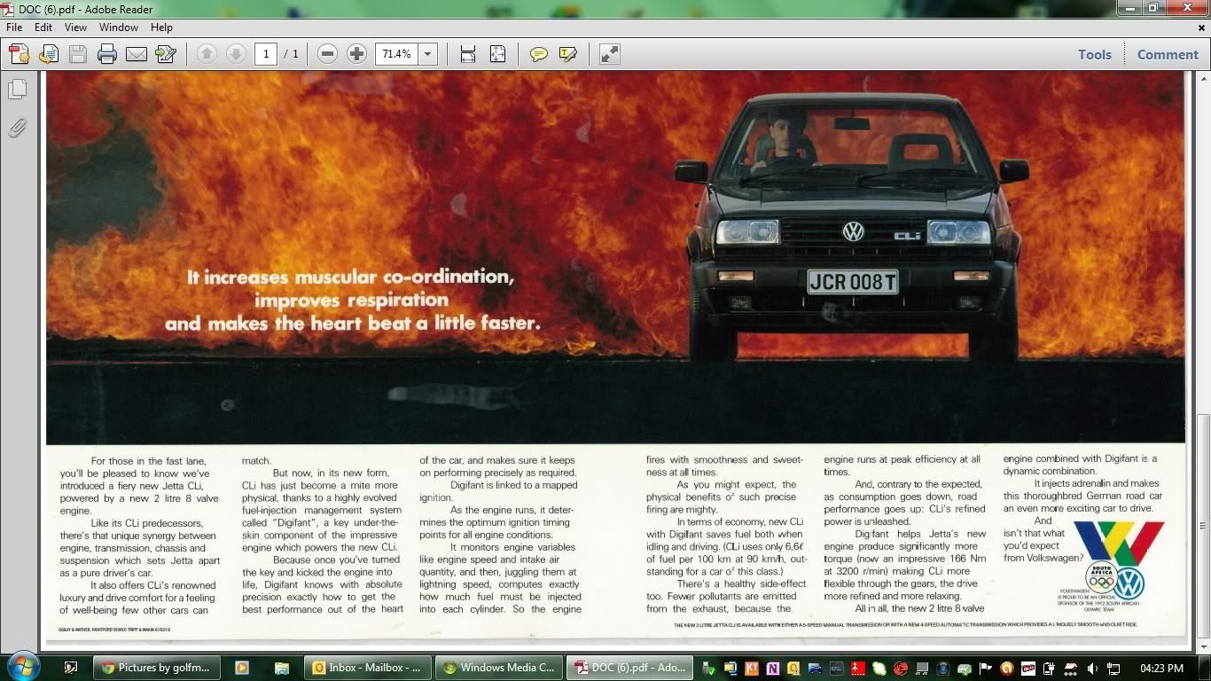The height and width of the screenshot is (681, 1211).
Task: Select the Highlight Text tool
Action: pyautogui.click(x=567, y=54)
